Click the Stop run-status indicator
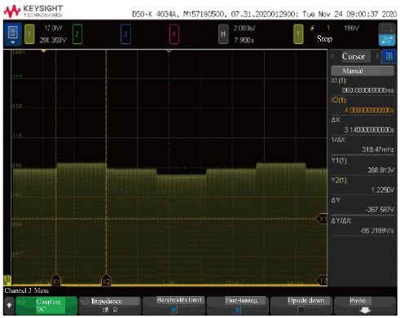The image size is (400, 318). (x=324, y=39)
